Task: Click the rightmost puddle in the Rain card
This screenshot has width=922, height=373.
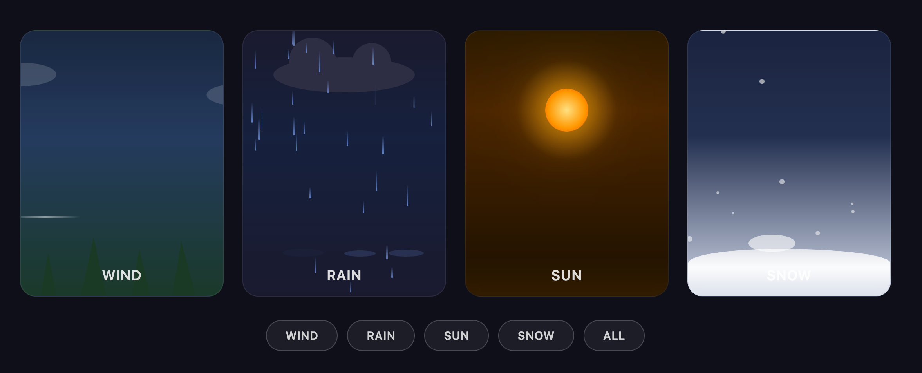Action: coord(406,253)
